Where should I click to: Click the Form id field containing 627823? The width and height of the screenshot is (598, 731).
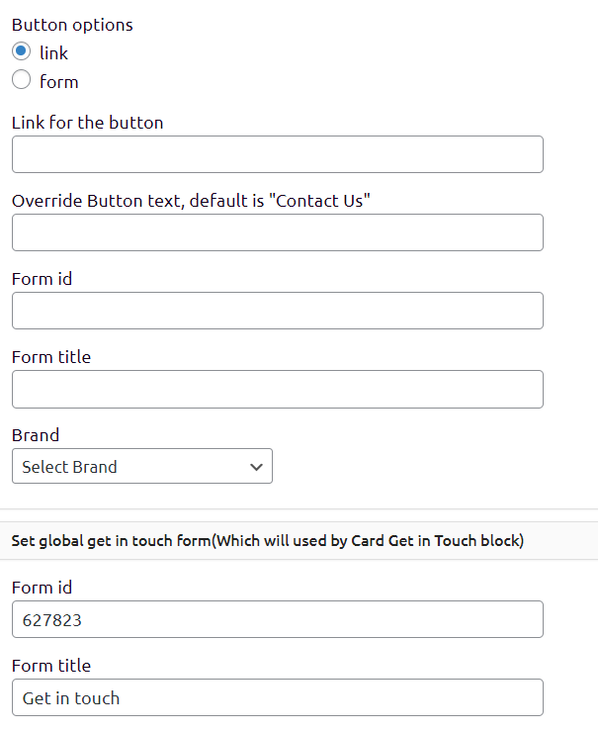click(277, 619)
